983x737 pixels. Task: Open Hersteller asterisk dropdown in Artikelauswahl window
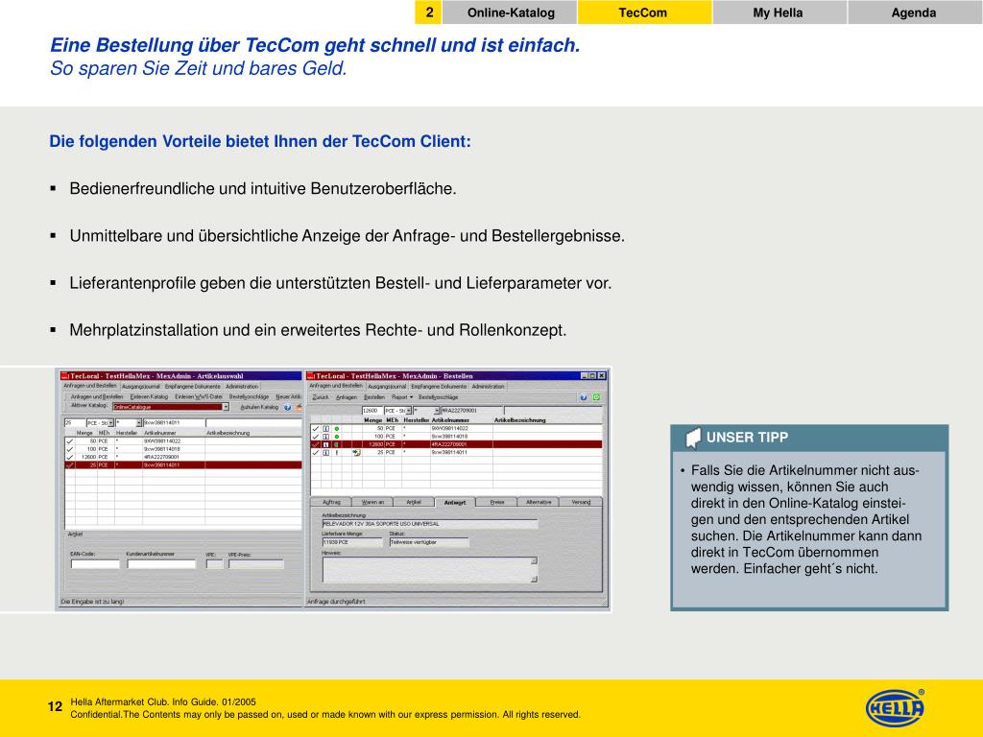point(138,423)
